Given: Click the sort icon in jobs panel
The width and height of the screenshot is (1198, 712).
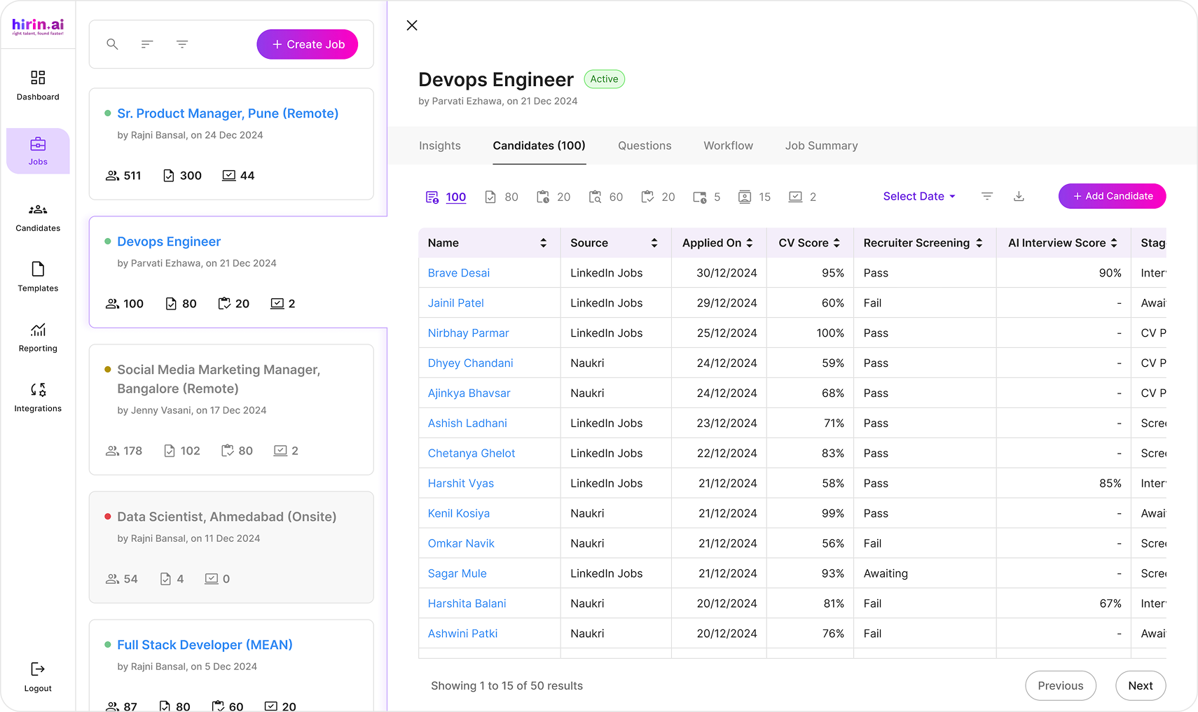Looking at the screenshot, I should point(147,44).
